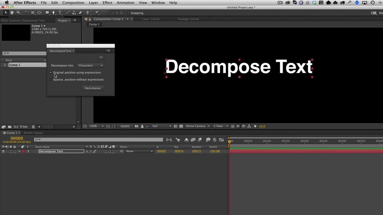This screenshot has width=383, height=215.
Task: Select the Zoom magnifier tool
Action: coord(19,13)
